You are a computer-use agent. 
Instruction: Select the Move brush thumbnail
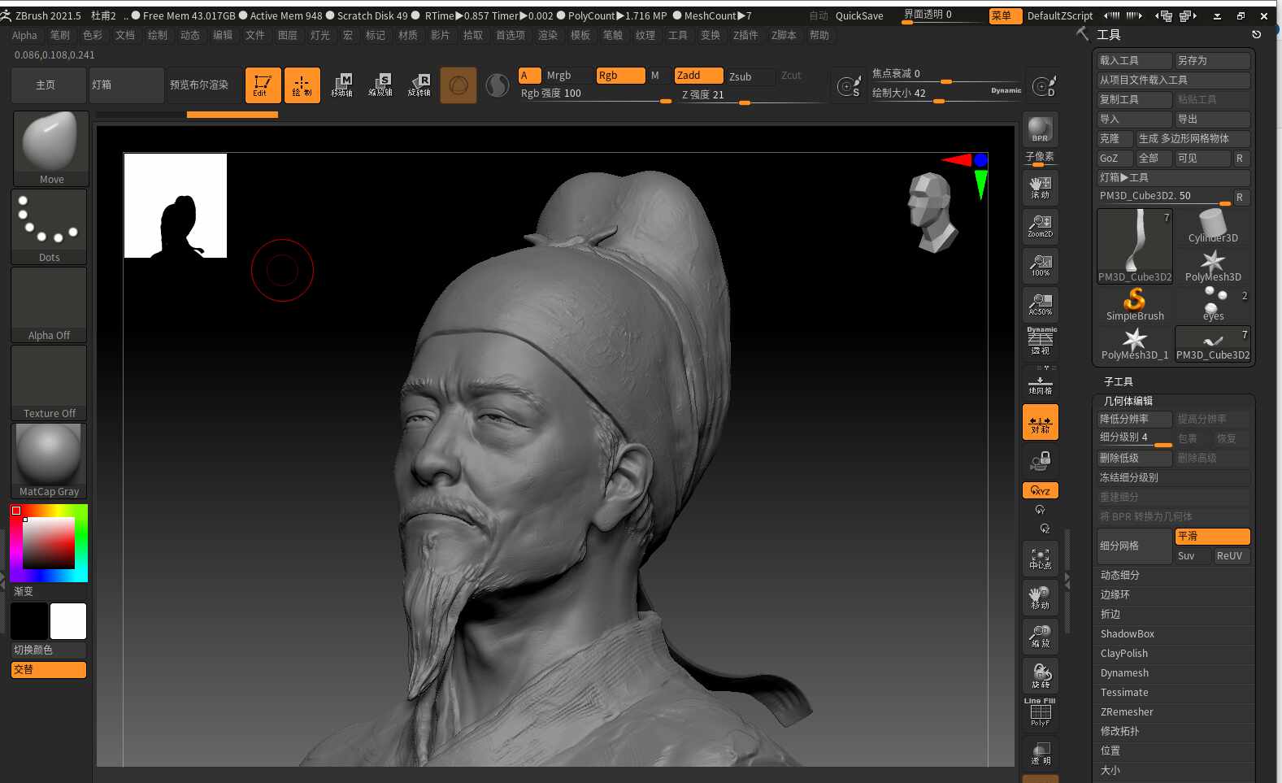(50, 149)
